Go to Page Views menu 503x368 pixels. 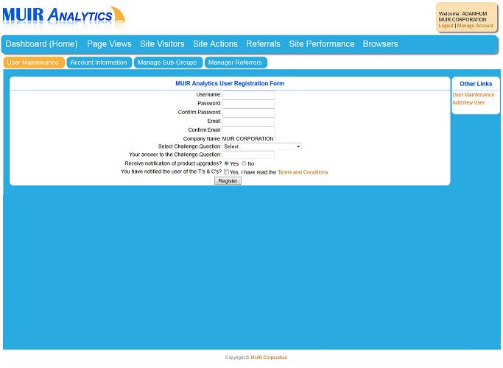point(109,44)
